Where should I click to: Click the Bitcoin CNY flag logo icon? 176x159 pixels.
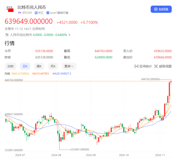click(x=10, y=9)
